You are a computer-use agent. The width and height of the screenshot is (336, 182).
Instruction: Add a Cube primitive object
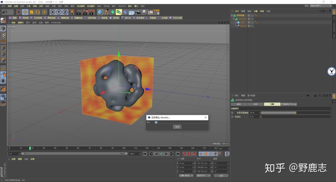(x=100, y=12)
